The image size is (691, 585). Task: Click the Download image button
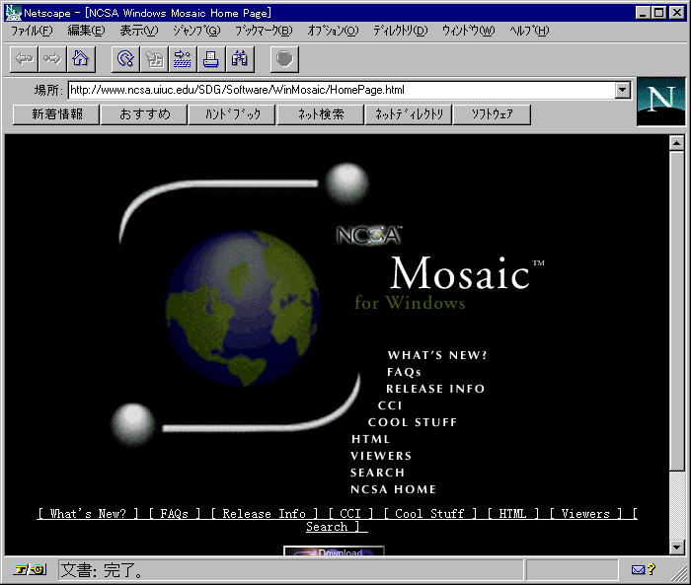[x=334, y=551]
